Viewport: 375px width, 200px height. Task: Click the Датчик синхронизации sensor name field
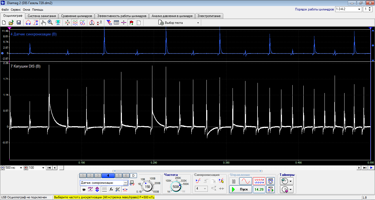coord(102,183)
